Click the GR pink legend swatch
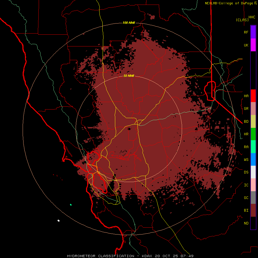Screen dimensions: 258x258 click(253, 109)
